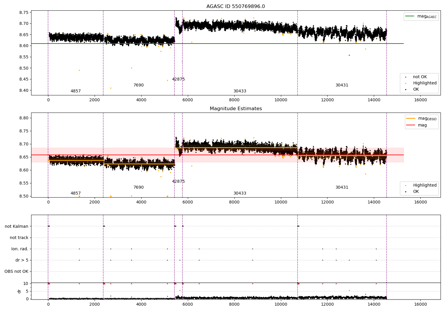Click obsid label 7690 in the top plot

coord(139,85)
